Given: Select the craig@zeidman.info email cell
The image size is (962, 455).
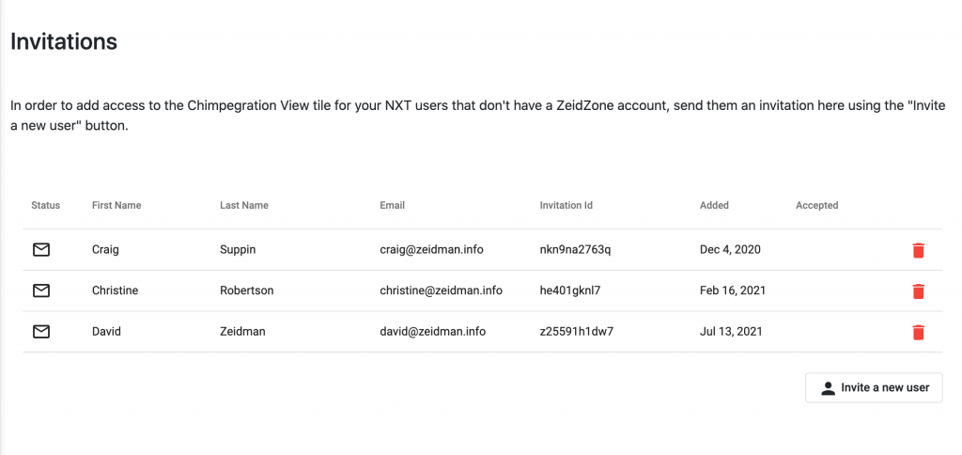Looking at the screenshot, I should (431, 249).
